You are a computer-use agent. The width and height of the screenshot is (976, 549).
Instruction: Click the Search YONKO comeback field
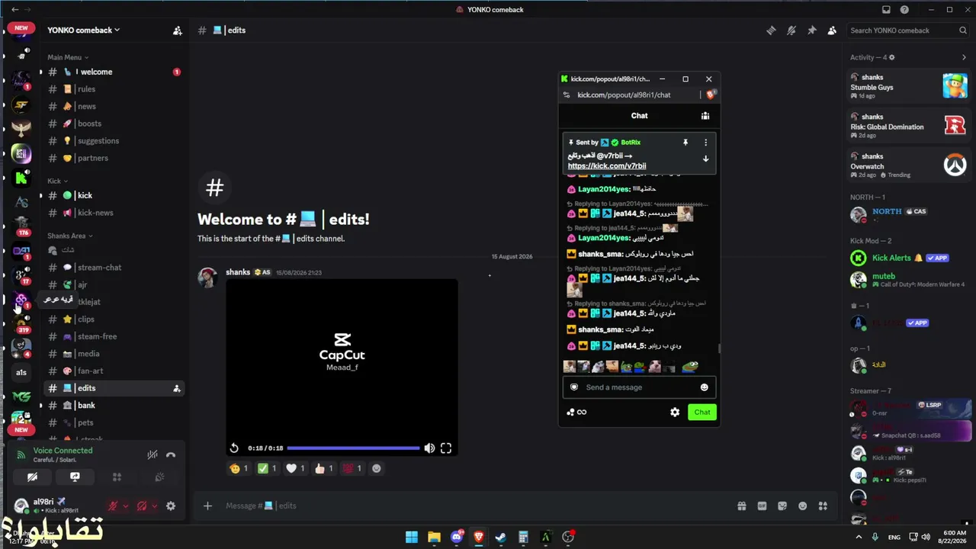tap(908, 30)
